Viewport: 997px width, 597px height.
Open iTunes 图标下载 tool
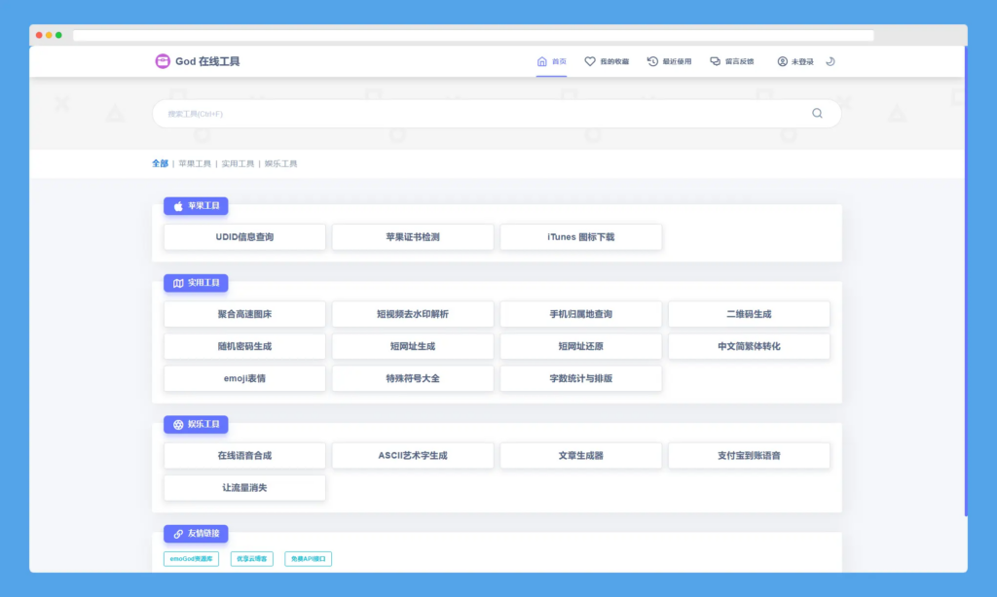(x=581, y=237)
